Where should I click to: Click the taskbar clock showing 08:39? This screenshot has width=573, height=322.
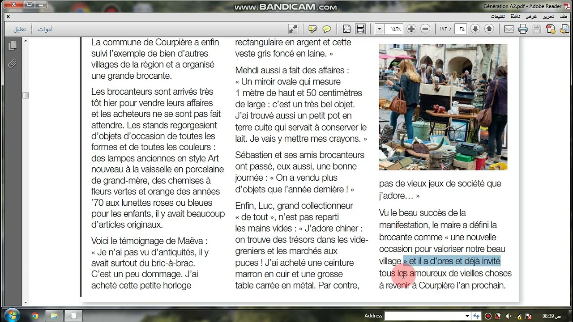[x=551, y=316]
